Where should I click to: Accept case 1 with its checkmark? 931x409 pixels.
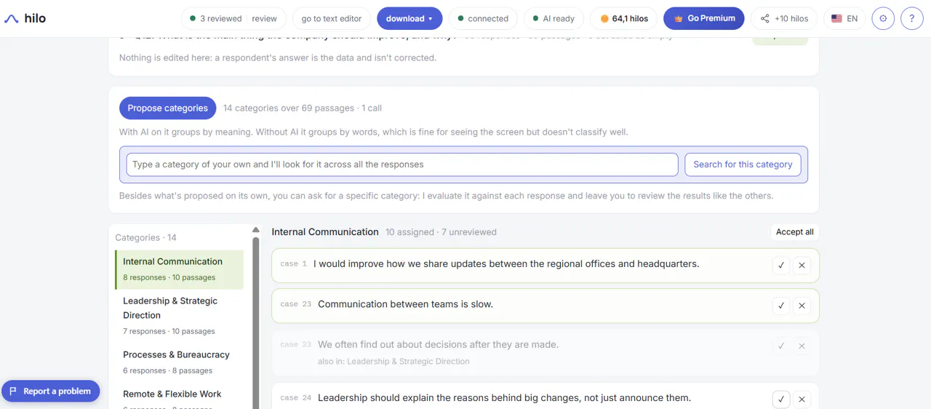[x=781, y=266]
